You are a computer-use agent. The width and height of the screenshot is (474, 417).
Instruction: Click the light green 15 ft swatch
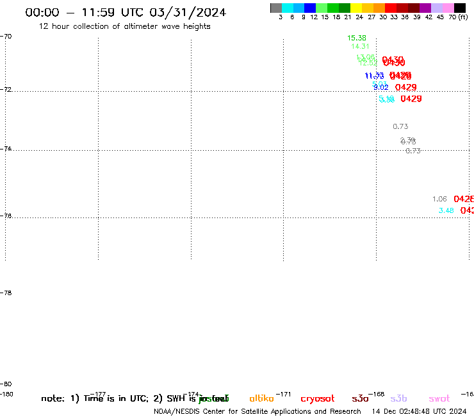click(x=322, y=8)
